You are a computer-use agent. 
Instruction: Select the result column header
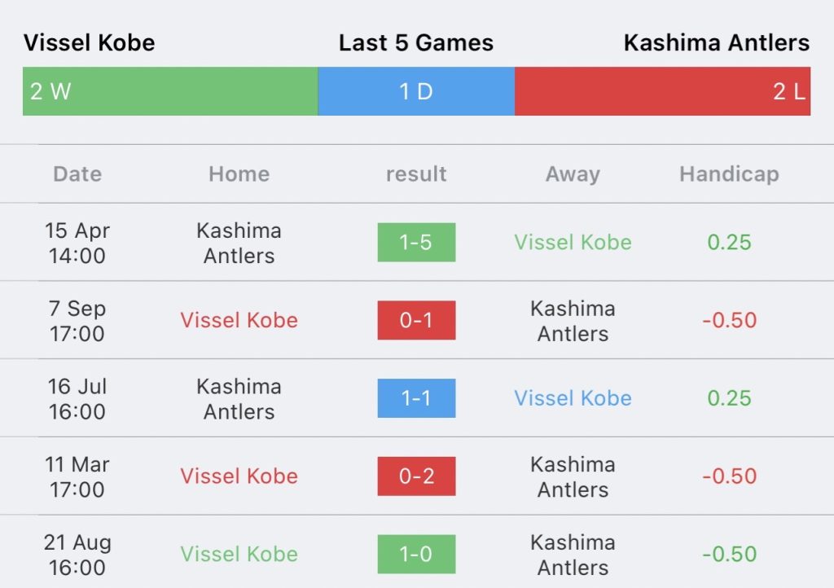tap(416, 173)
